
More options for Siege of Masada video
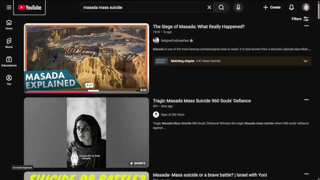pyautogui.click(x=306, y=26)
